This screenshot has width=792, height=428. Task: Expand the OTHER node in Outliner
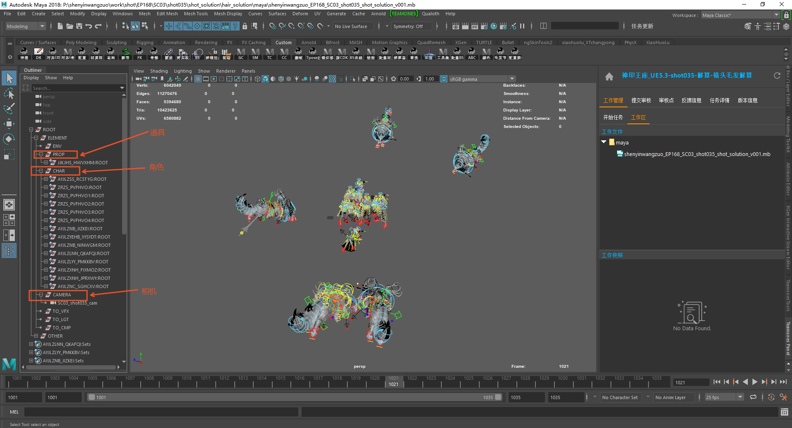click(36, 336)
